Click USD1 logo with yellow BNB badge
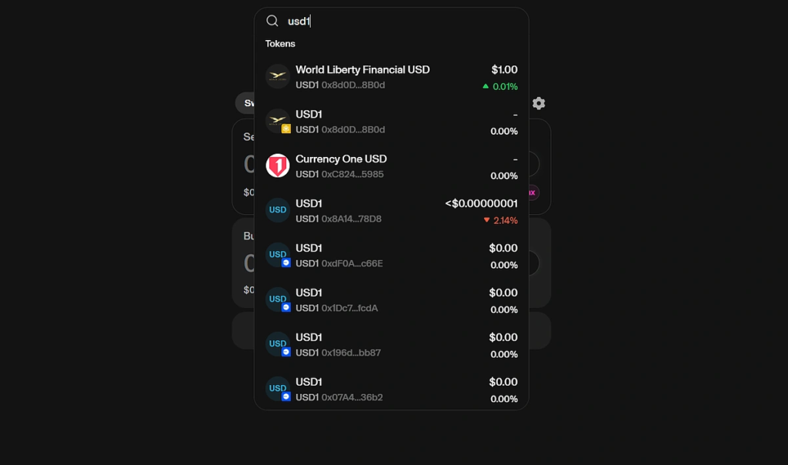 point(277,121)
